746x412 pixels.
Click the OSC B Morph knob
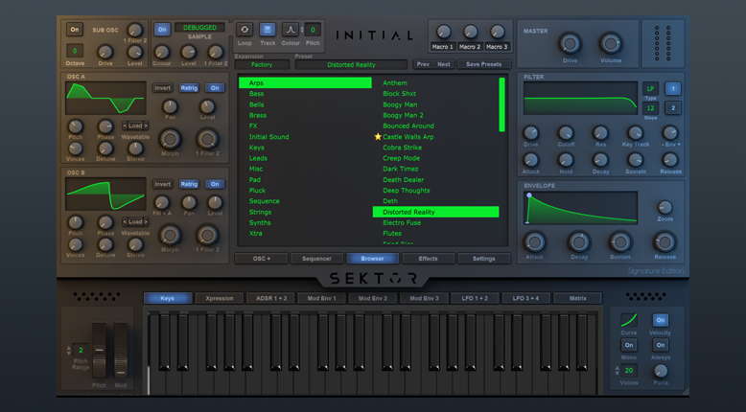coord(170,236)
